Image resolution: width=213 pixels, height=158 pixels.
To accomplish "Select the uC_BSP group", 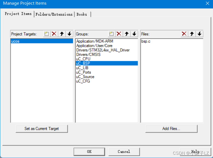I will tap(106, 63).
